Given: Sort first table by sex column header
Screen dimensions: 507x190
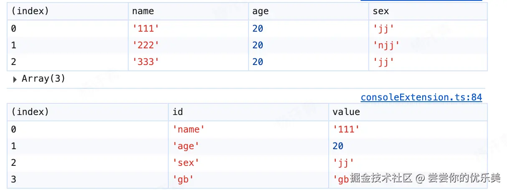Looking at the screenshot, I should tap(381, 11).
